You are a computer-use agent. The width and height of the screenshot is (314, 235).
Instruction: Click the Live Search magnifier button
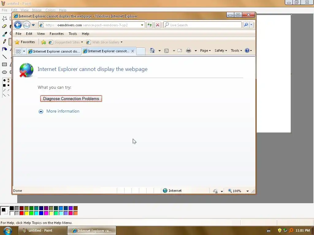(x=246, y=25)
